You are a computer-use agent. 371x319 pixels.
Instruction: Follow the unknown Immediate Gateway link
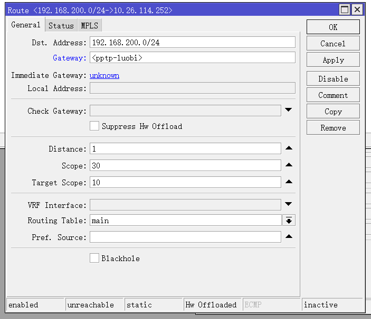(x=104, y=75)
